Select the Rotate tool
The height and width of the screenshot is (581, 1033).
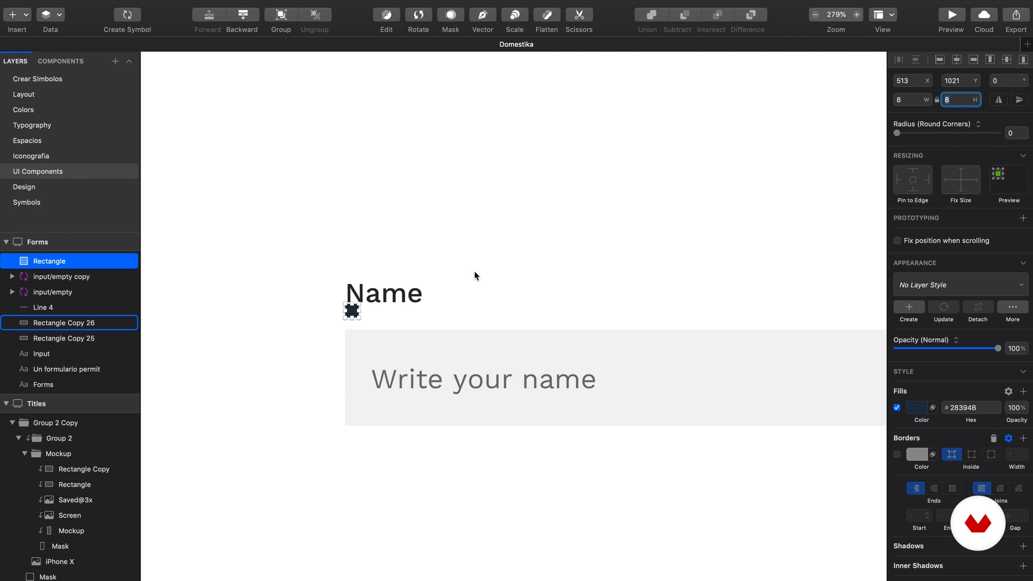coord(418,15)
